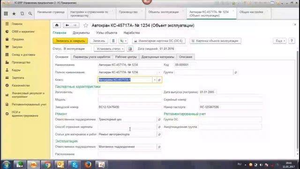
Task: Switch to Параметры учета наработок tab
Action: 92,57
